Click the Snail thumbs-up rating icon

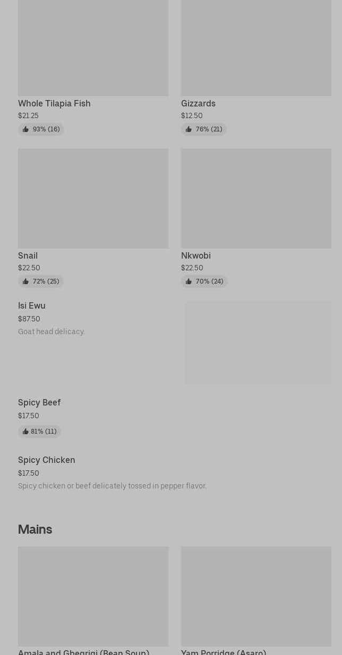[25, 281]
